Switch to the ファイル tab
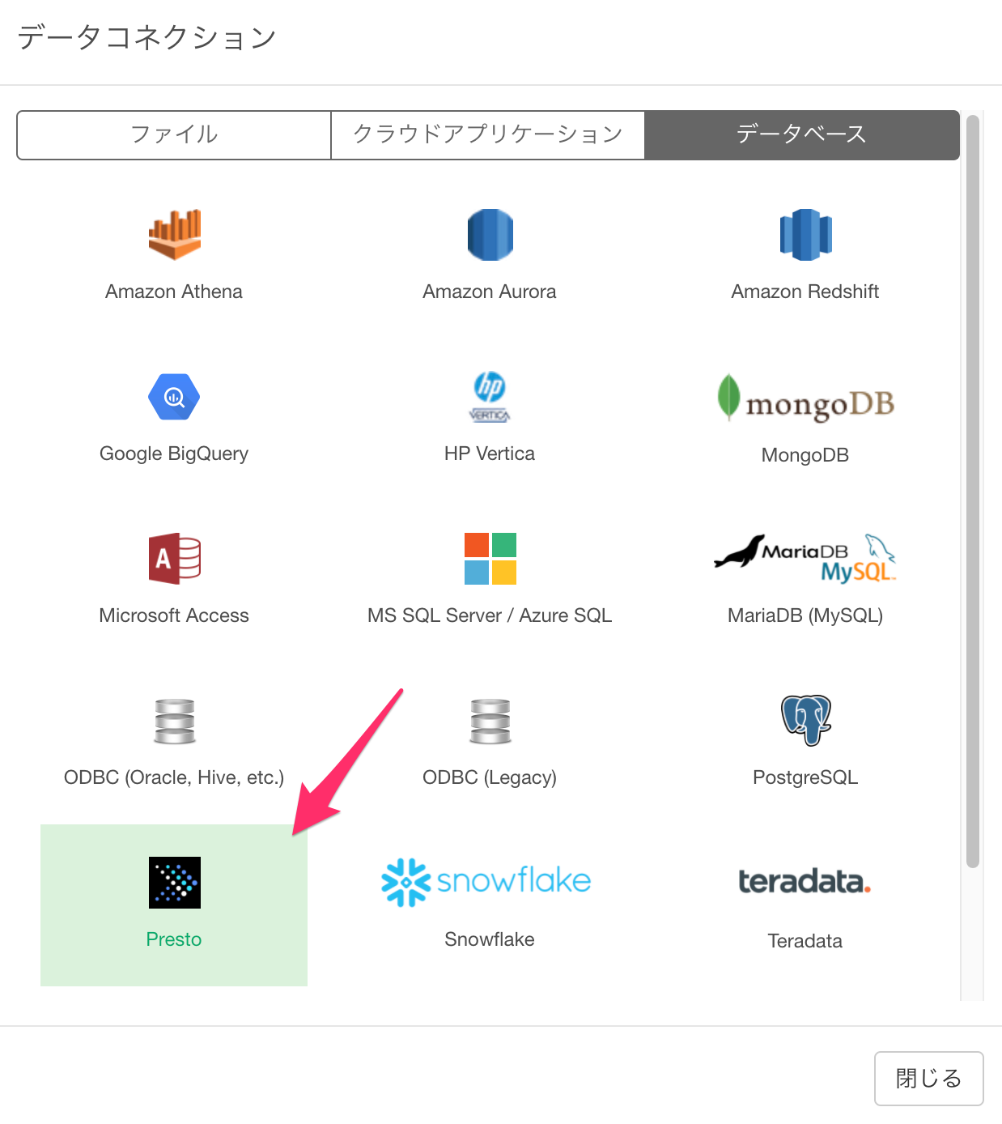 [174, 135]
